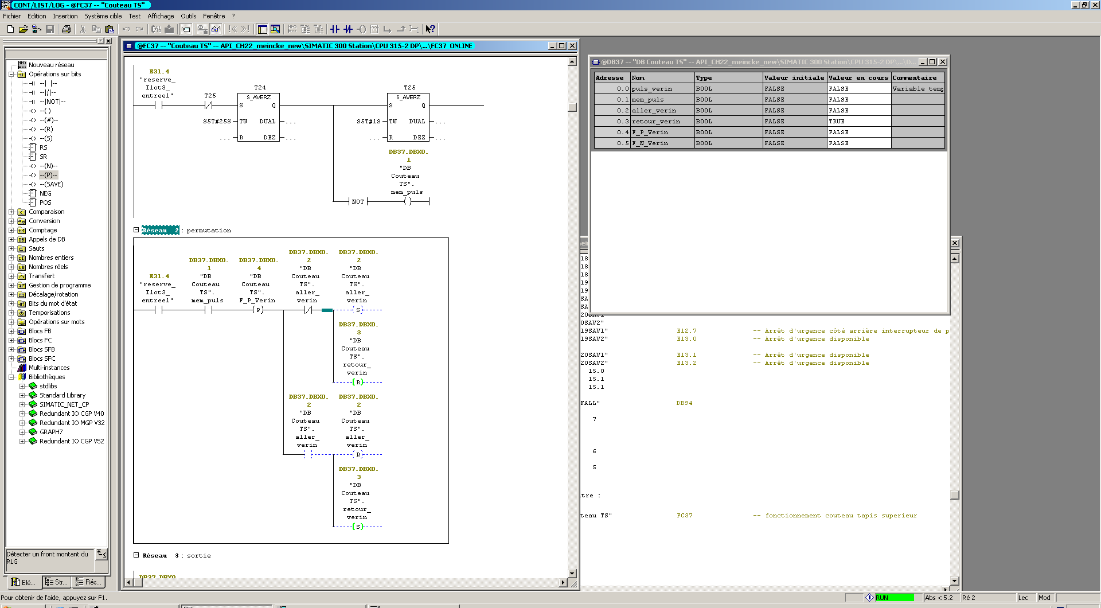
Task: Collapse the Opérations sur bits folder
Action: (11, 74)
